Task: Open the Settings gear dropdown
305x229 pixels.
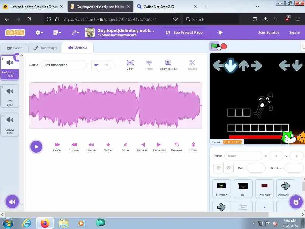Action: [x=39, y=33]
